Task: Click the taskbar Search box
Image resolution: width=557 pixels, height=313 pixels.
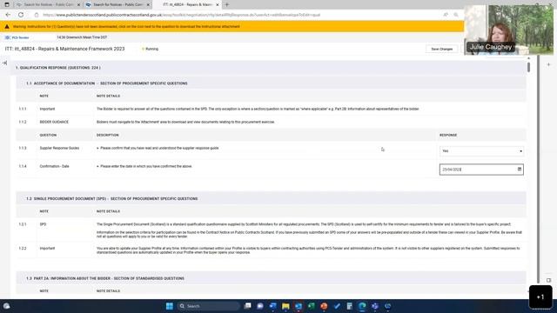Action: pyautogui.click(x=208, y=306)
